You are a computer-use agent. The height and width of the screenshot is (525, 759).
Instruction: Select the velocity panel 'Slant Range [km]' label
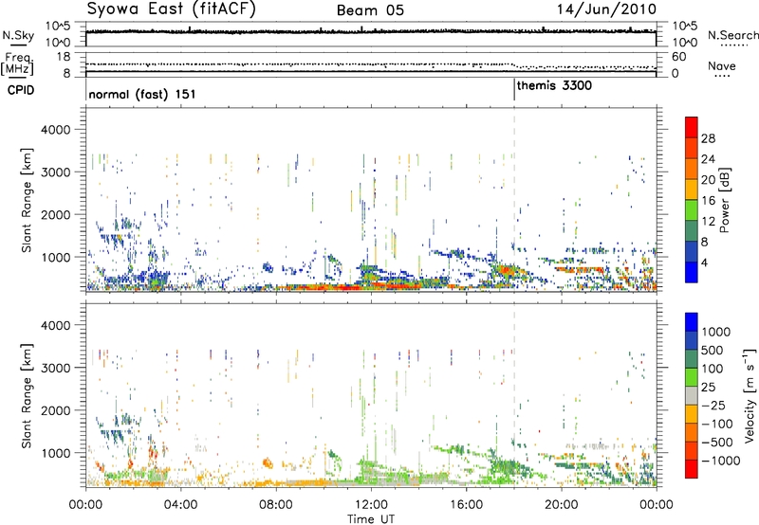pyautogui.click(x=27, y=395)
